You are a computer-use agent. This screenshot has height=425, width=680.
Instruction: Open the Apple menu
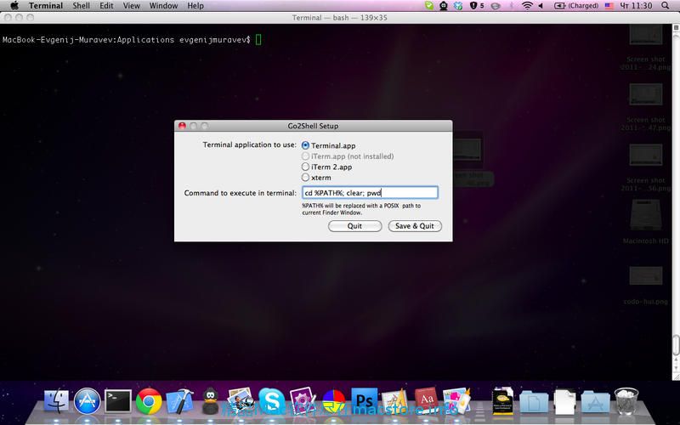point(14,6)
